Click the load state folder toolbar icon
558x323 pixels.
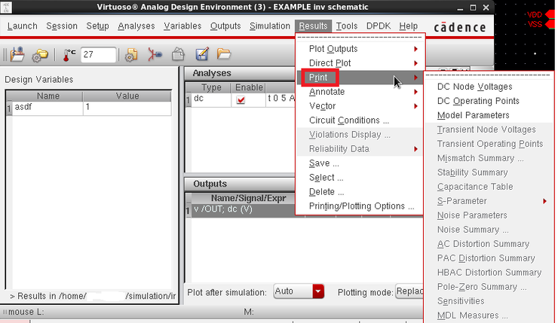click(17, 55)
